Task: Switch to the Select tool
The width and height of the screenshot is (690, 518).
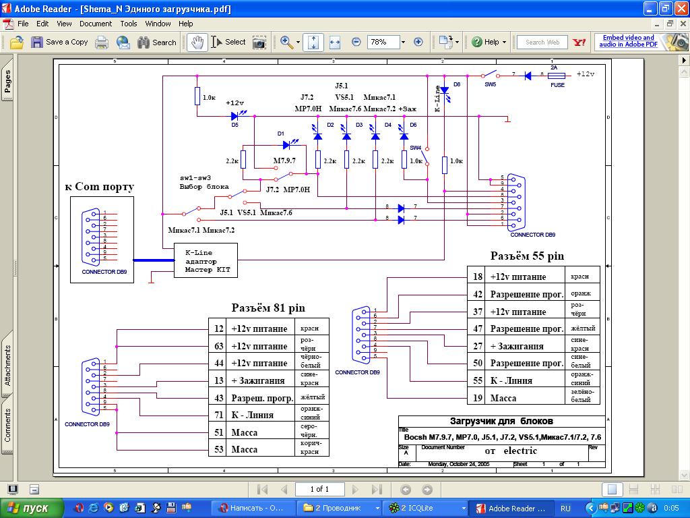Action: tap(228, 42)
